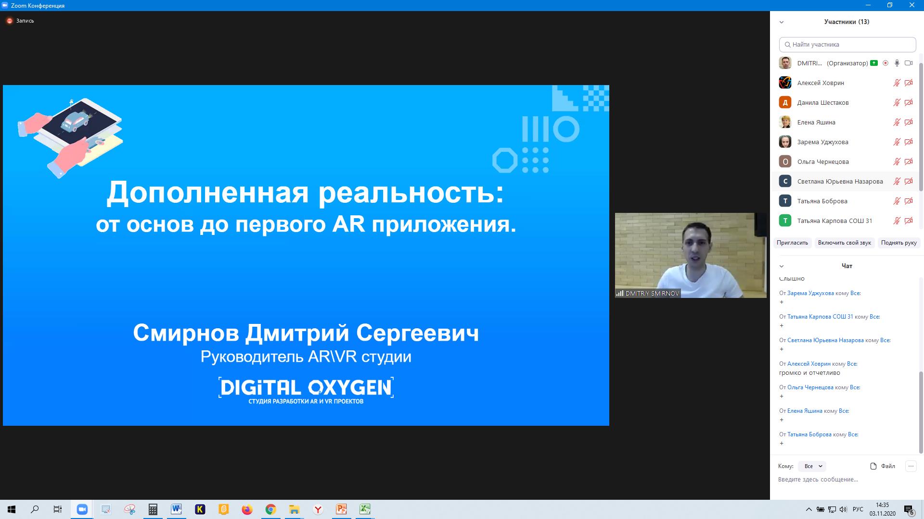Click Зарема Уджухова's avatar photo

785,142
